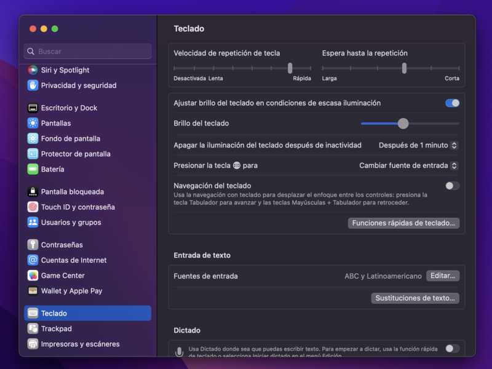This screenshot has width=492, height=369.
Task: Click the Editar button for Fuentes de entrada
Action: (443, 276)
